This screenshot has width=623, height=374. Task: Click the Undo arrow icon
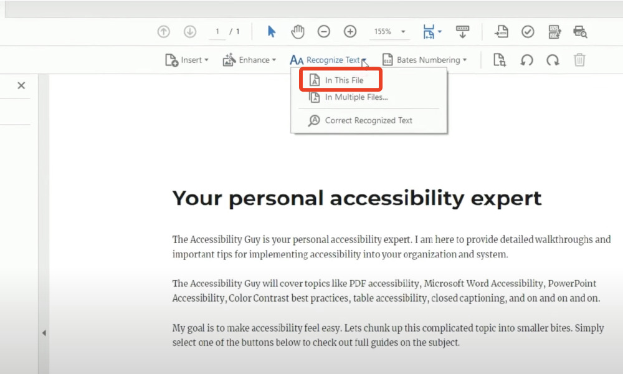(526, 60)
